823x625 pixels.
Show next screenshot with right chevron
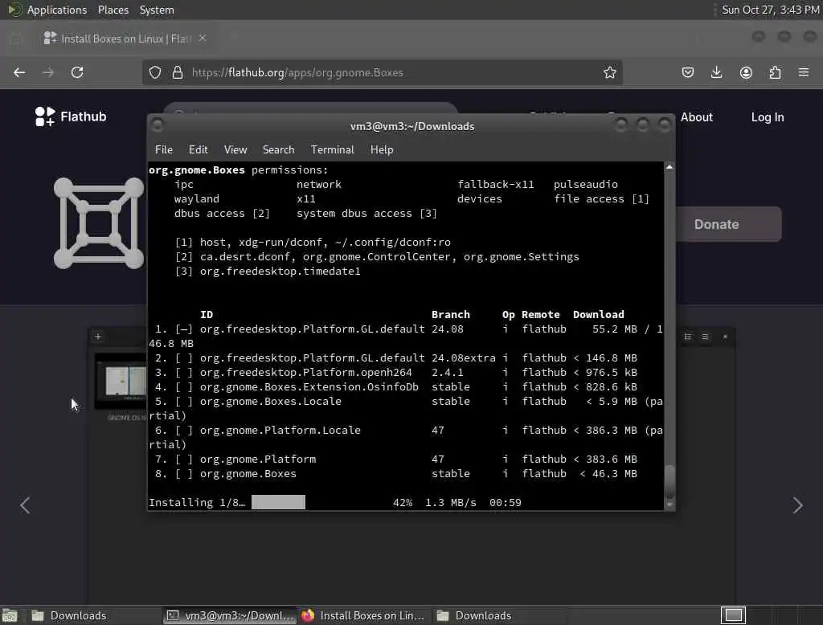798,505
